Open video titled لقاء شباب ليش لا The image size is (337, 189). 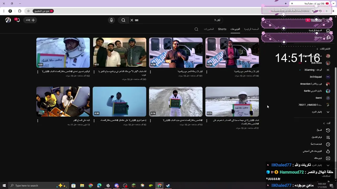tap(122, 73)
